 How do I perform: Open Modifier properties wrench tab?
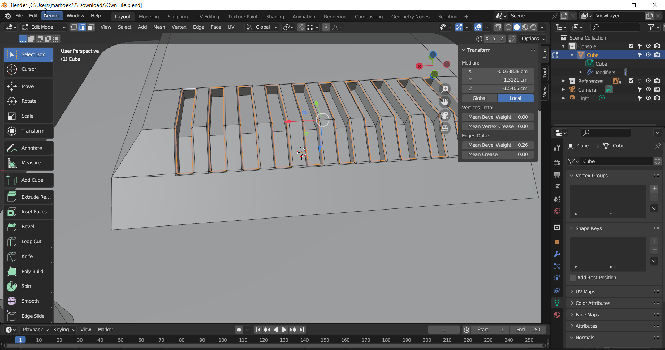click(x=557, y=254)
